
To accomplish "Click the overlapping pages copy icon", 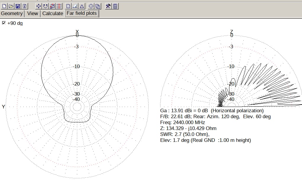I will [98, 6].
